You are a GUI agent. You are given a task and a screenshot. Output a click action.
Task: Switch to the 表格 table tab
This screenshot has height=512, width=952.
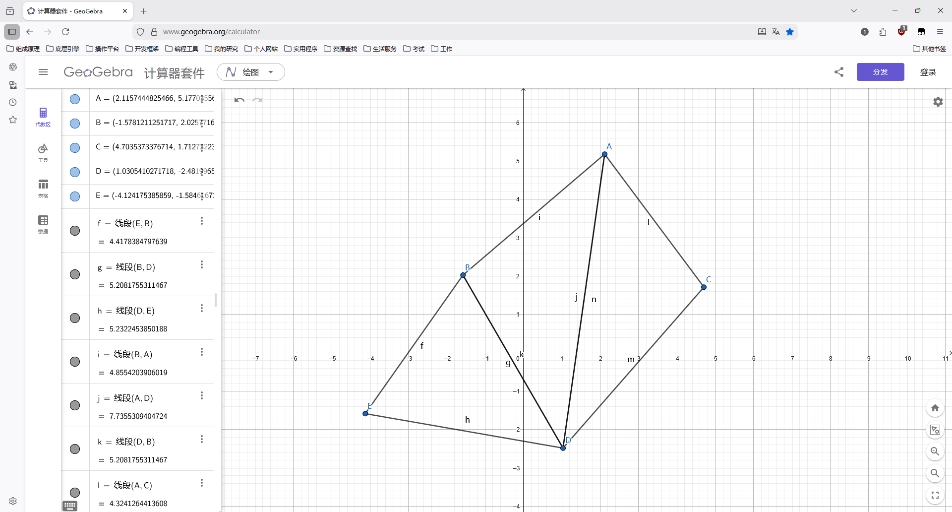point(43,188)
